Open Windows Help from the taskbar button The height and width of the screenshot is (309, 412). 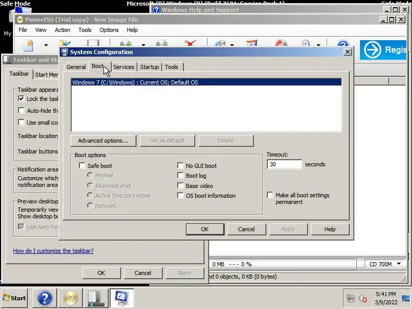point(45,298)
